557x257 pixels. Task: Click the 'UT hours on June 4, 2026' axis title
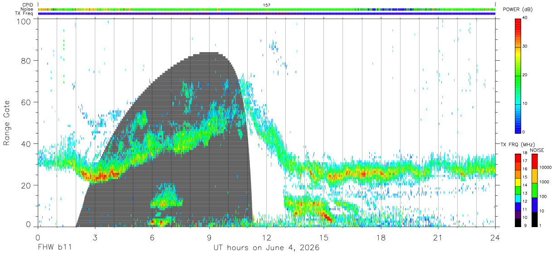coord(267,248)
